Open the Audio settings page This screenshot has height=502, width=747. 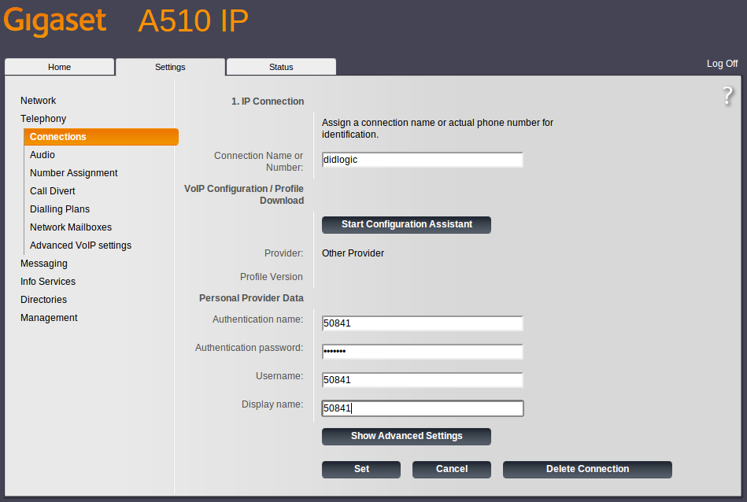point(43,155)
